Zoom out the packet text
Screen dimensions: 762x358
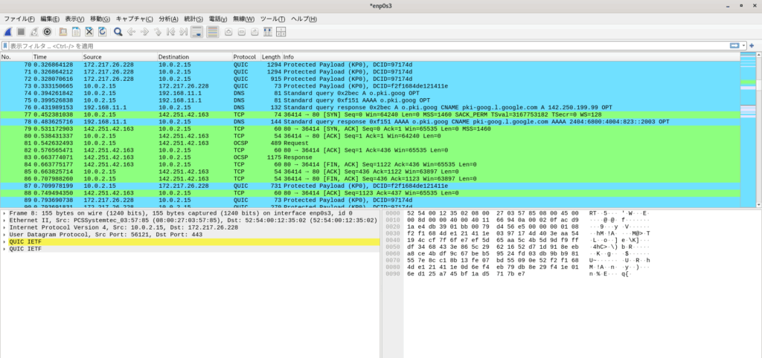click(242, 31)
